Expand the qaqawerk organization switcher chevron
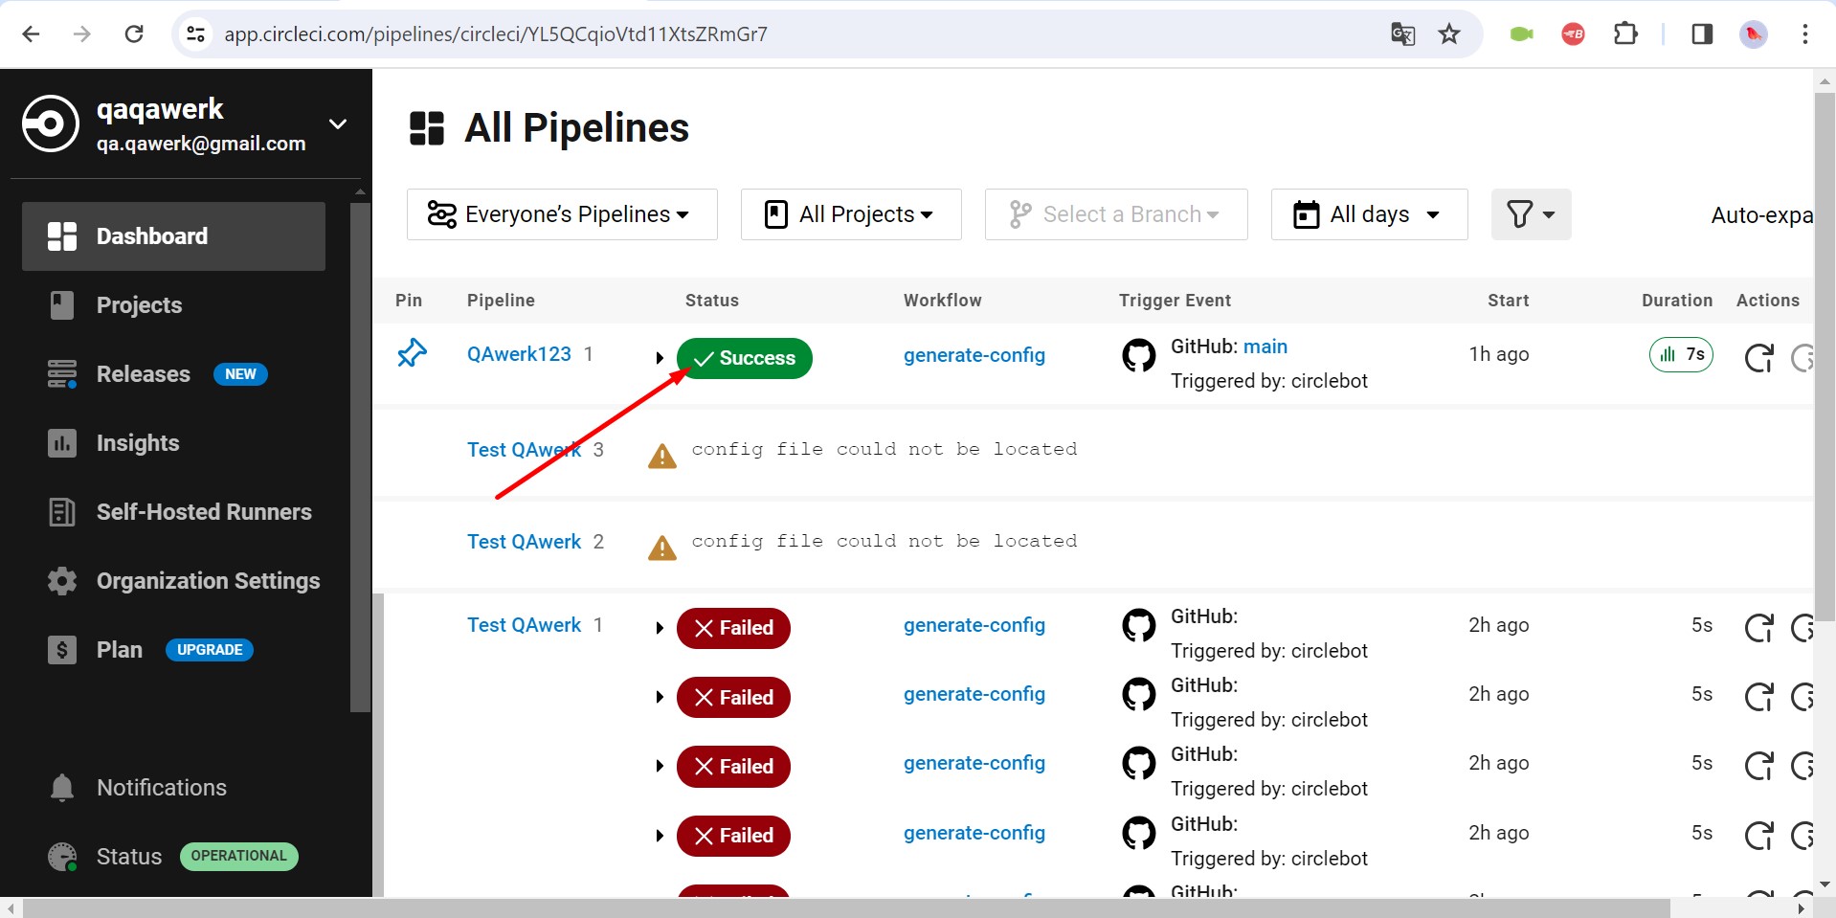Viewport: 1836px width, 918px height. [337, 124]
